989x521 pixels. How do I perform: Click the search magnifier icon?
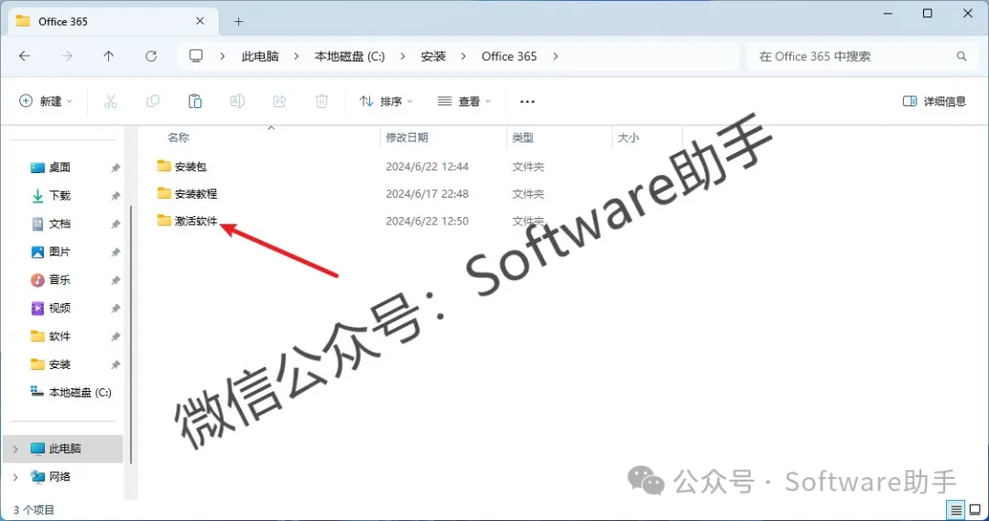[x=962, y=56]
